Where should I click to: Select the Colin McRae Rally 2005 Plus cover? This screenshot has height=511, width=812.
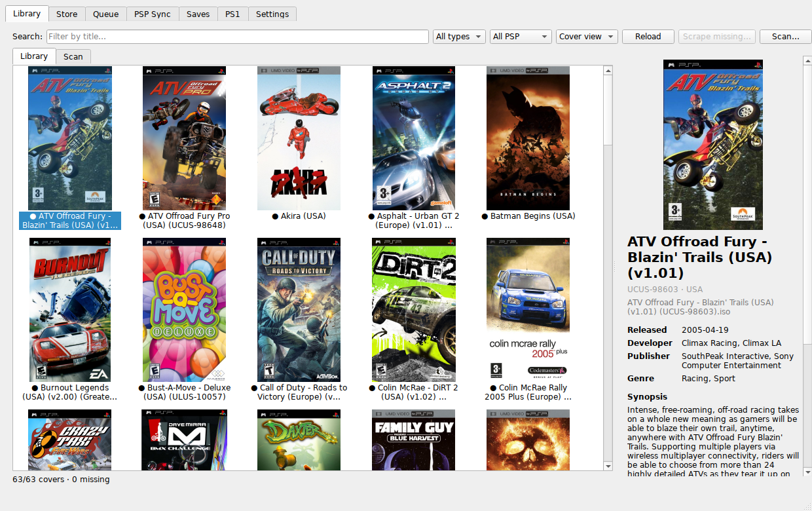[x=528, y=310]
